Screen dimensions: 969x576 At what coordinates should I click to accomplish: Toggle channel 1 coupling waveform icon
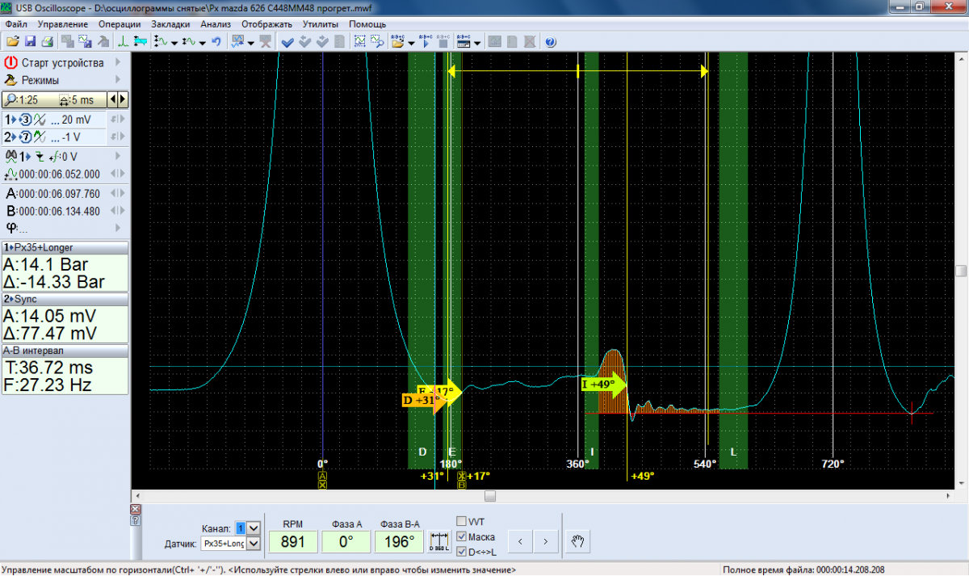point(39,120)
